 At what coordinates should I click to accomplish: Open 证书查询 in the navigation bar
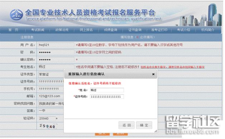coord(135,30)
